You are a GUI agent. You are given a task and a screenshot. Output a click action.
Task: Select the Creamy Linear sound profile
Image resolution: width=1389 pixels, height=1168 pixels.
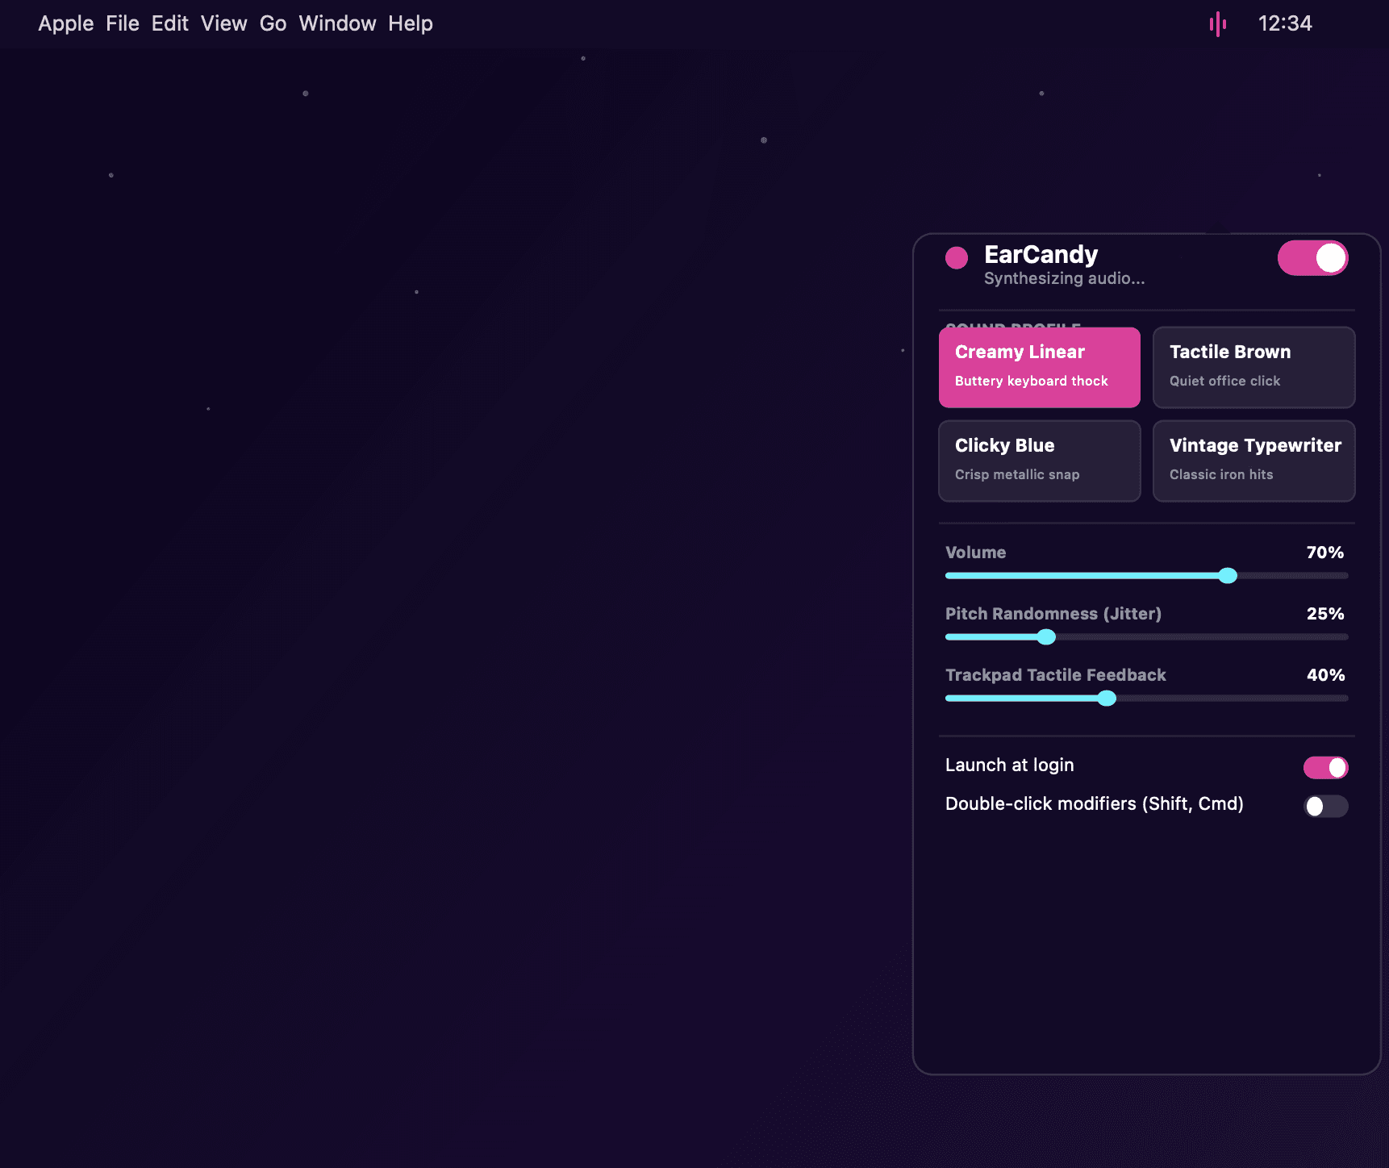[x=1039, y=367]
